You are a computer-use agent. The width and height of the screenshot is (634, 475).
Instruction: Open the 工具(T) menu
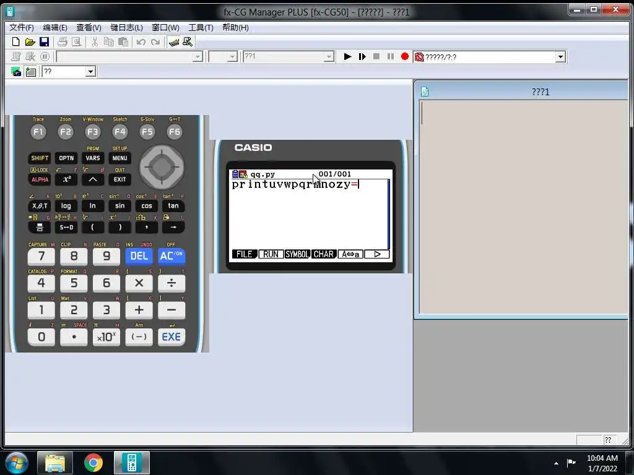point(201,27)
